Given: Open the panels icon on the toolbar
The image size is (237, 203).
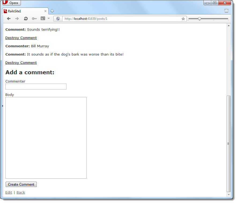Looking at the screenshot, I should pos(43,18).
